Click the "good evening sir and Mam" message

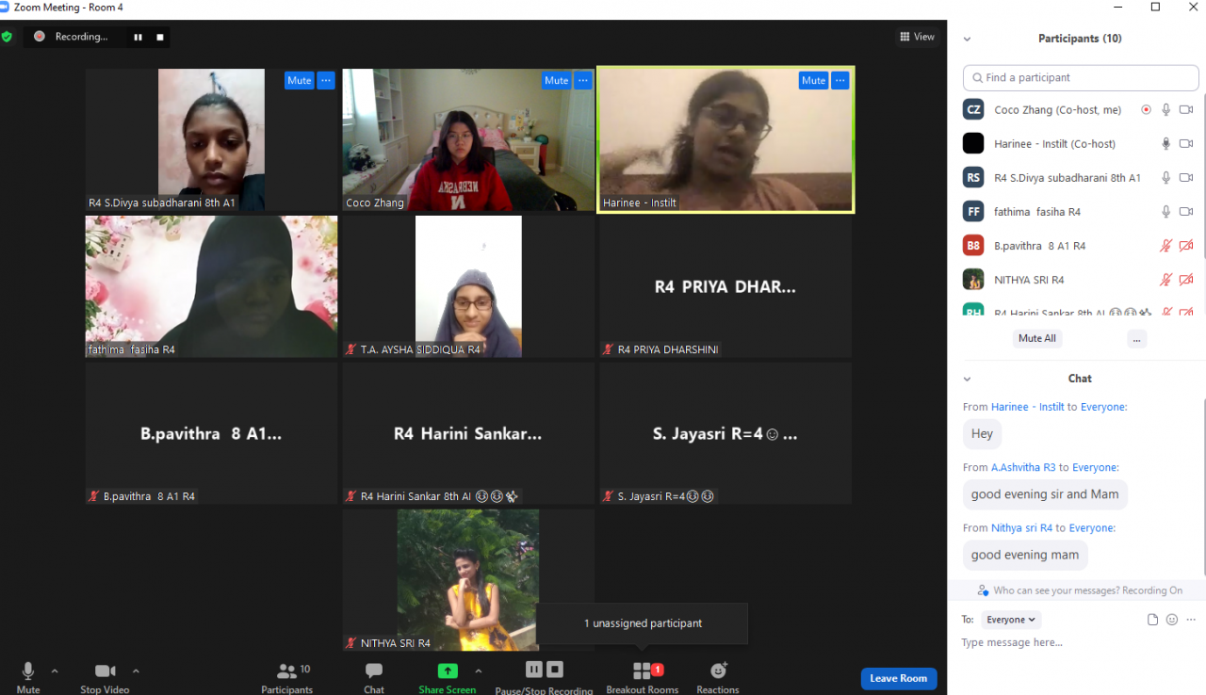click(1045, 494)
